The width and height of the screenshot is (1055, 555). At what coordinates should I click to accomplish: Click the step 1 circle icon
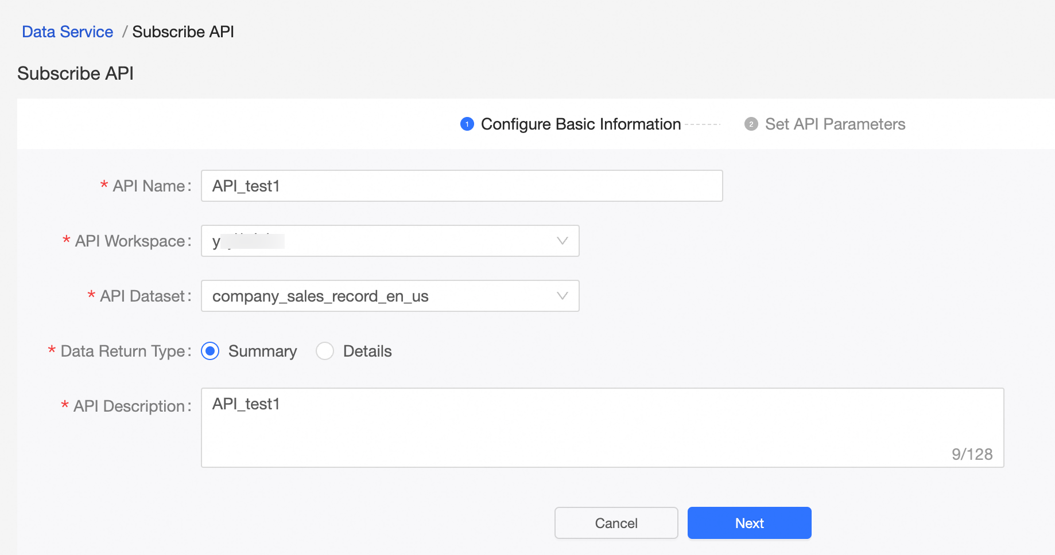(467, 124)
